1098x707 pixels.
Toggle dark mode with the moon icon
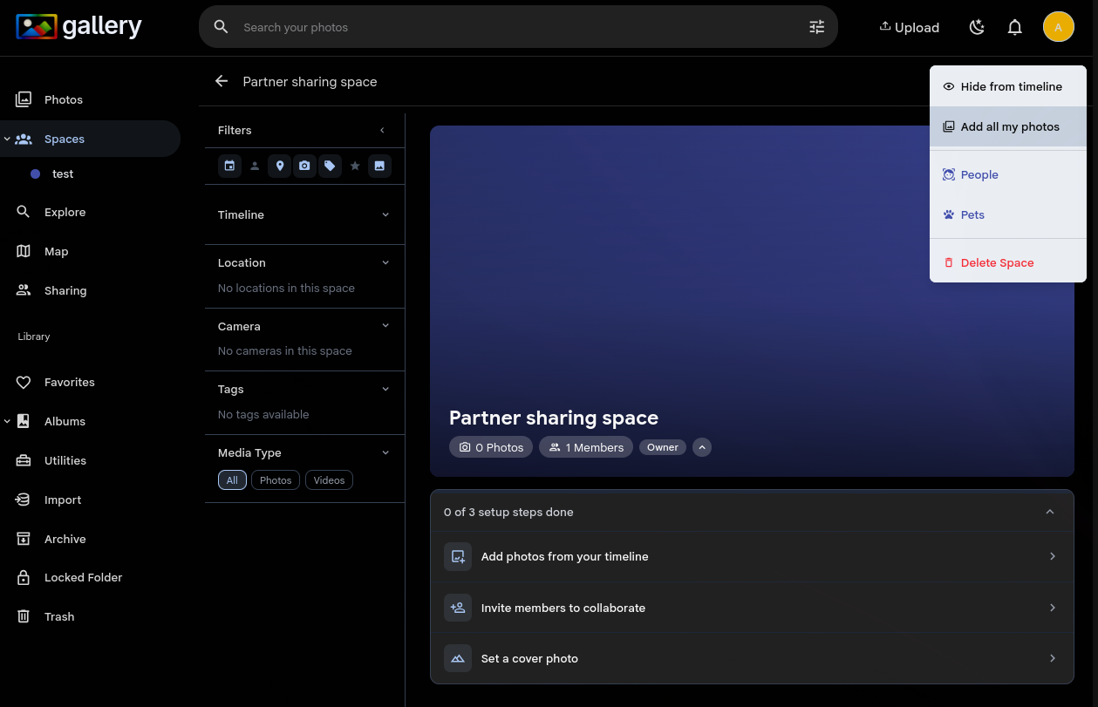point(977,27)
